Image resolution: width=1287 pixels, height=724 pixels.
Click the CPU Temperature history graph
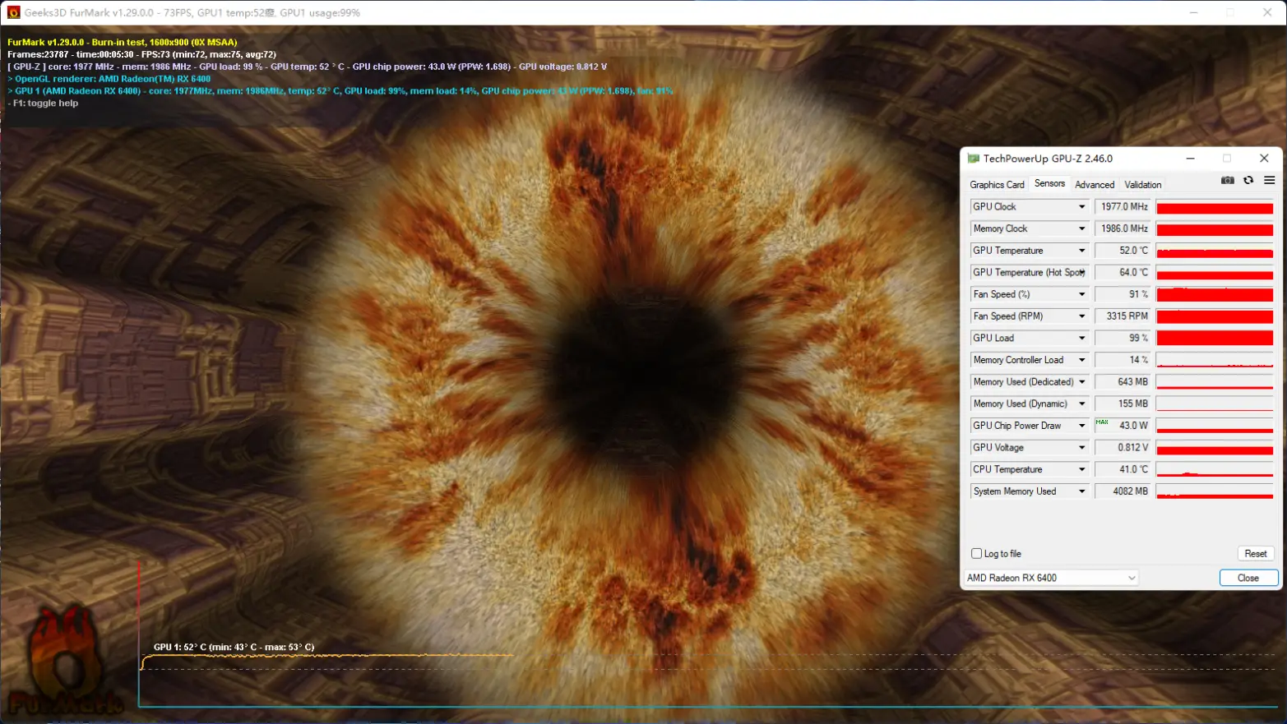click(1215, 469)
